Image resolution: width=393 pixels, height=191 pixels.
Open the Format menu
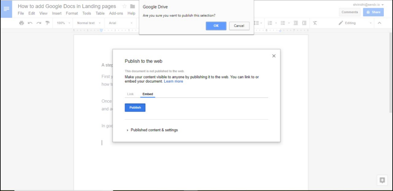point(72,13)
